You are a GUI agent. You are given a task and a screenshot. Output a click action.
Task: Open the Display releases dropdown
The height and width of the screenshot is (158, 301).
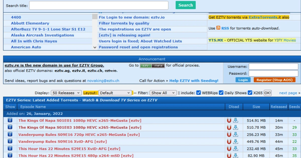66,93
